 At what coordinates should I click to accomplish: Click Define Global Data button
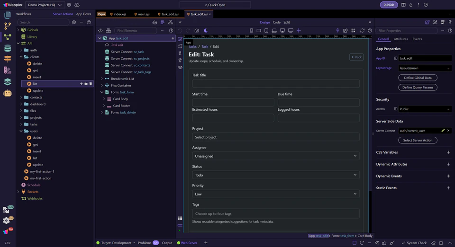pos(418,78)
